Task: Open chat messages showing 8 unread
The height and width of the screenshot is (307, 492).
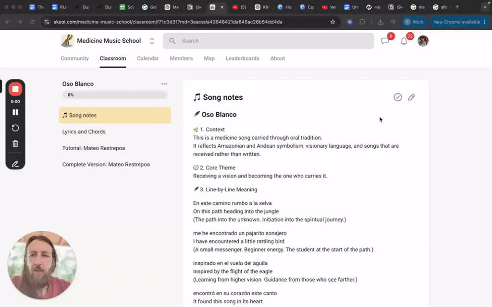Action: (385, 41)
